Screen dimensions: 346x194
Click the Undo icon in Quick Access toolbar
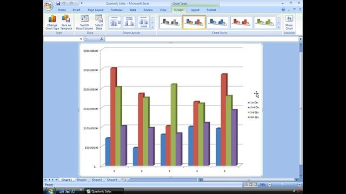[x=64, y=3]
